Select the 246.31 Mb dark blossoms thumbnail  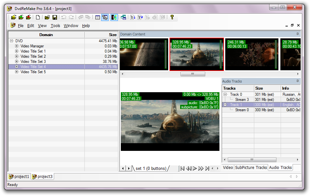pos(251,54)
